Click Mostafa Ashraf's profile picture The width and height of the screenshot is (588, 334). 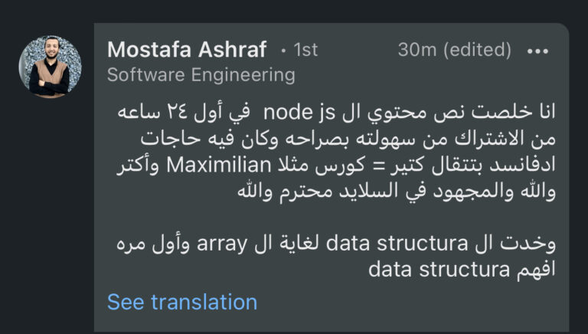[x=49, y=67]
